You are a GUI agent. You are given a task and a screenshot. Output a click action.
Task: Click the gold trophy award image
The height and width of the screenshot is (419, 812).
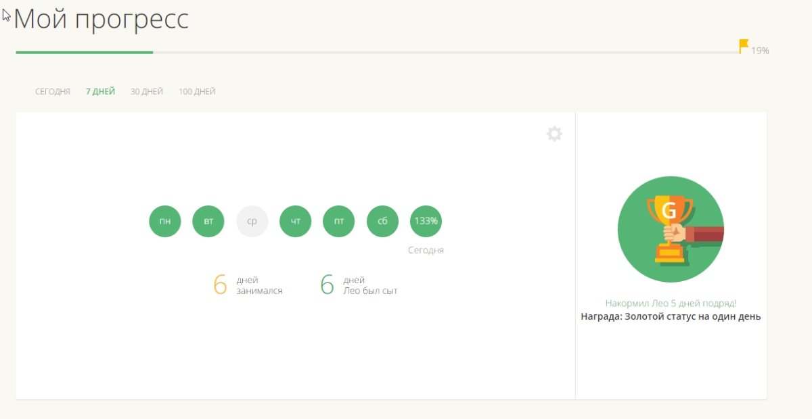pos(670,230)
